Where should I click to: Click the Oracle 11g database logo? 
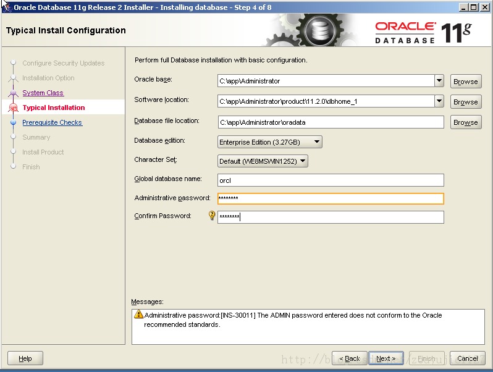(423, 32)
